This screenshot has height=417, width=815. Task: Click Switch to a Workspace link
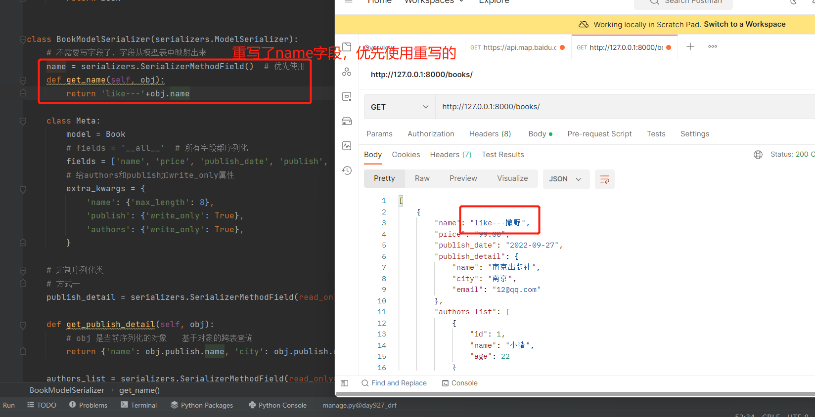point(745,24)
